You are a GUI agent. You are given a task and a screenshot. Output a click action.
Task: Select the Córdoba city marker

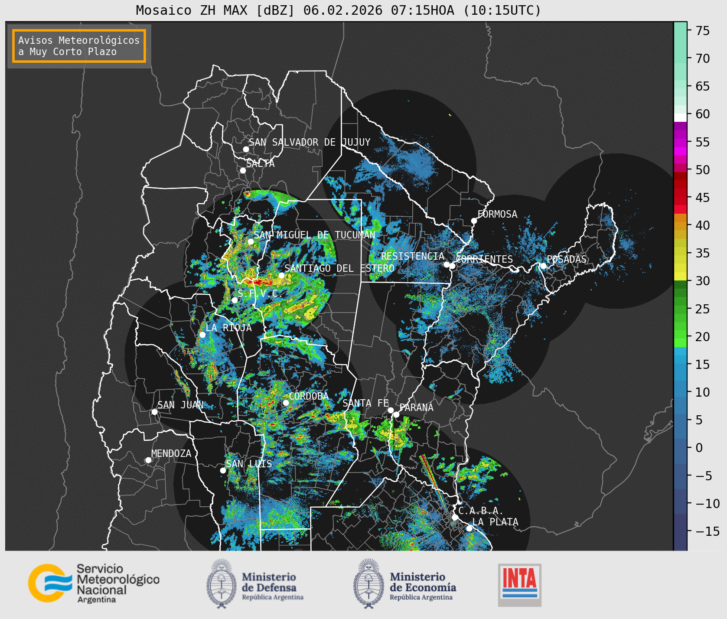[286, 403]
